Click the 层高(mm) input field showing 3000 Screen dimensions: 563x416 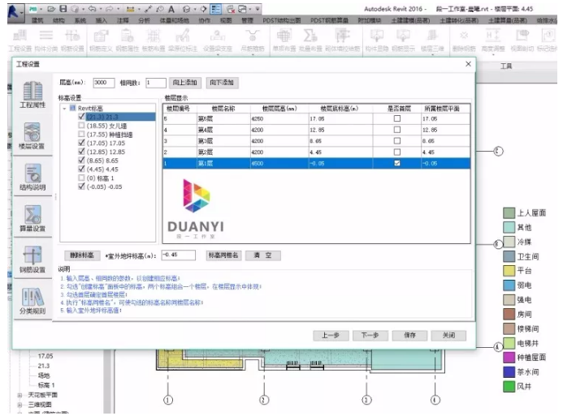point(103,83)
